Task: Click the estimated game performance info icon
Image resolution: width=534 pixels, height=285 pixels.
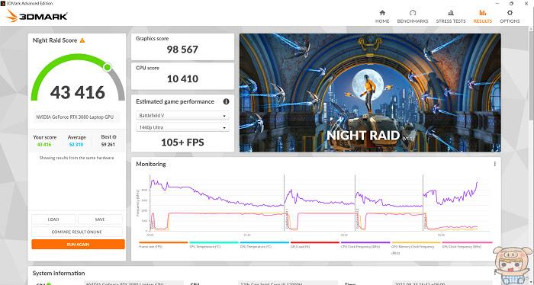Action: (226, 101)
